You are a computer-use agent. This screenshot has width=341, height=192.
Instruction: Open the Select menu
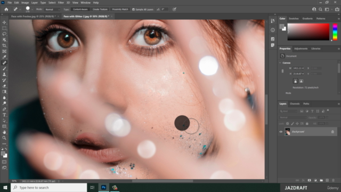pos(52,3)
